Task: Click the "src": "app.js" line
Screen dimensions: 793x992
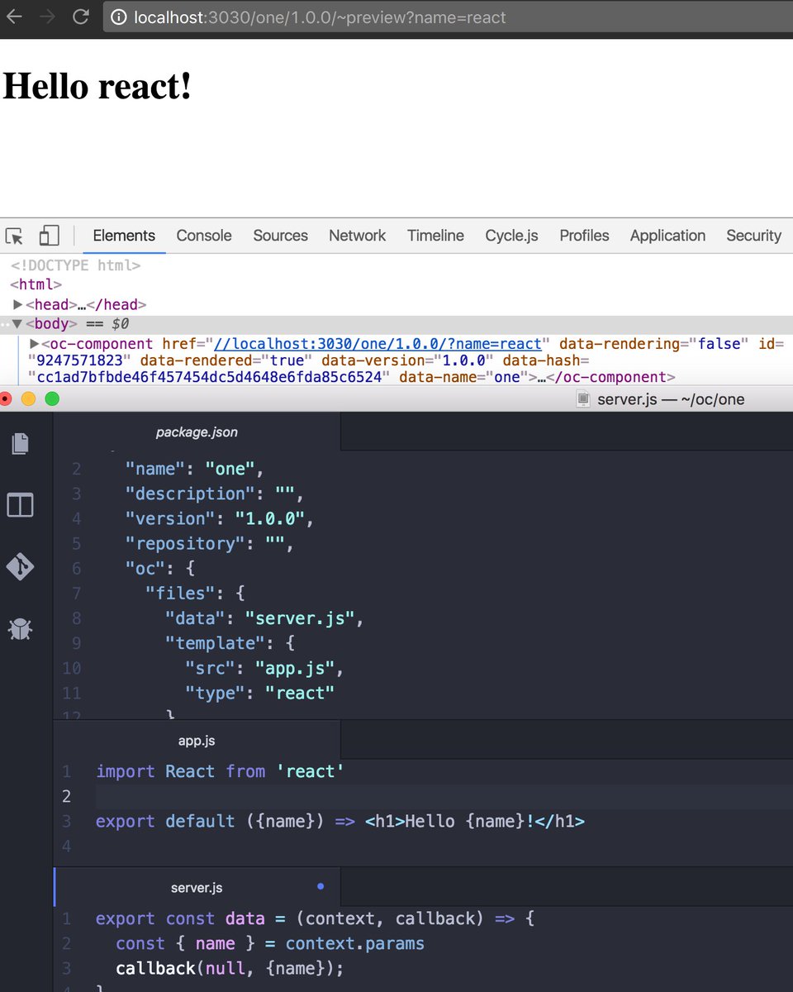Action: (x=264, y=668)
